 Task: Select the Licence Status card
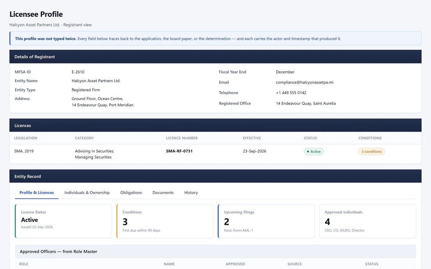point(63,221)
